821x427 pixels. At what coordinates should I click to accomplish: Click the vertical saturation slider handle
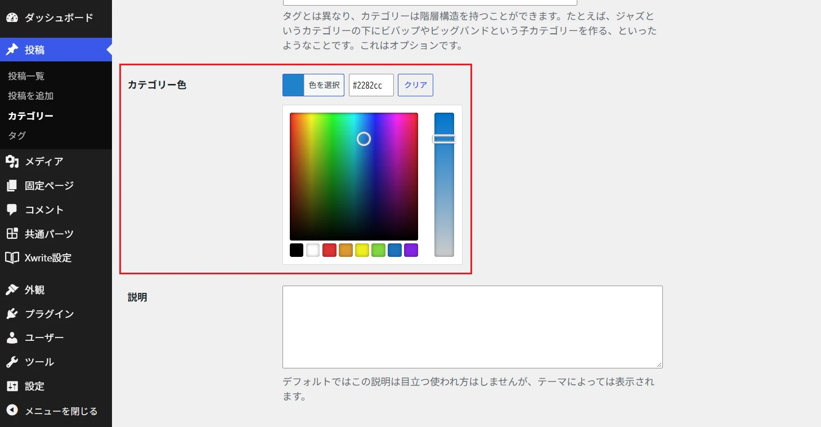[x=444, y=139]
